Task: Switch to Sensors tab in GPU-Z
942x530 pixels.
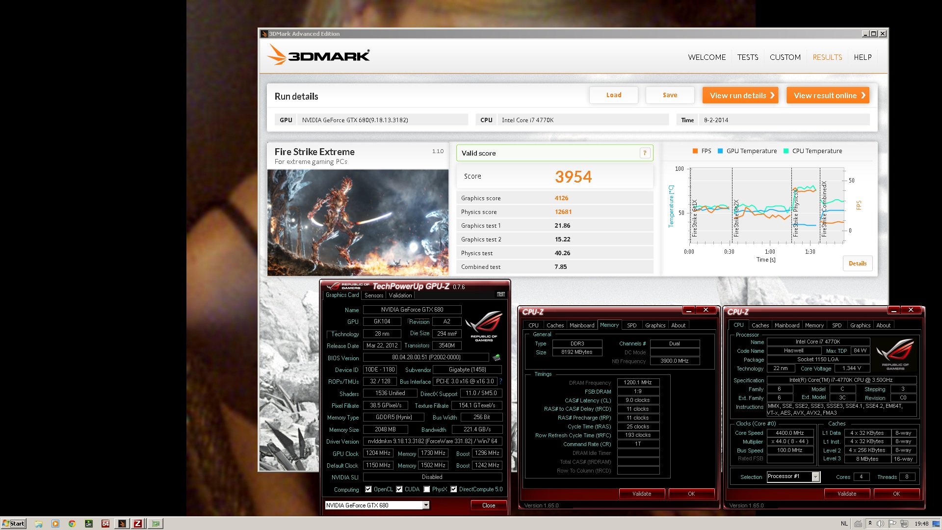Action: click(374, 295)
